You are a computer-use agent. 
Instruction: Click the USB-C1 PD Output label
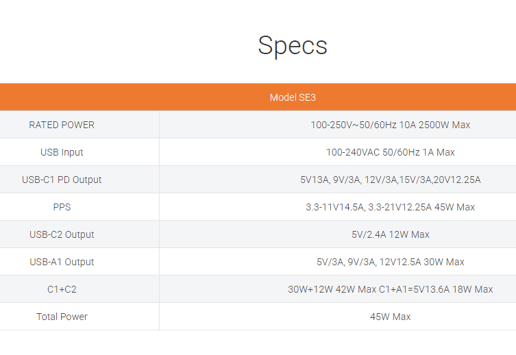62,180
